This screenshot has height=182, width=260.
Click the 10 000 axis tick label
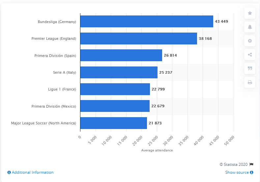[x=107, y=141]
